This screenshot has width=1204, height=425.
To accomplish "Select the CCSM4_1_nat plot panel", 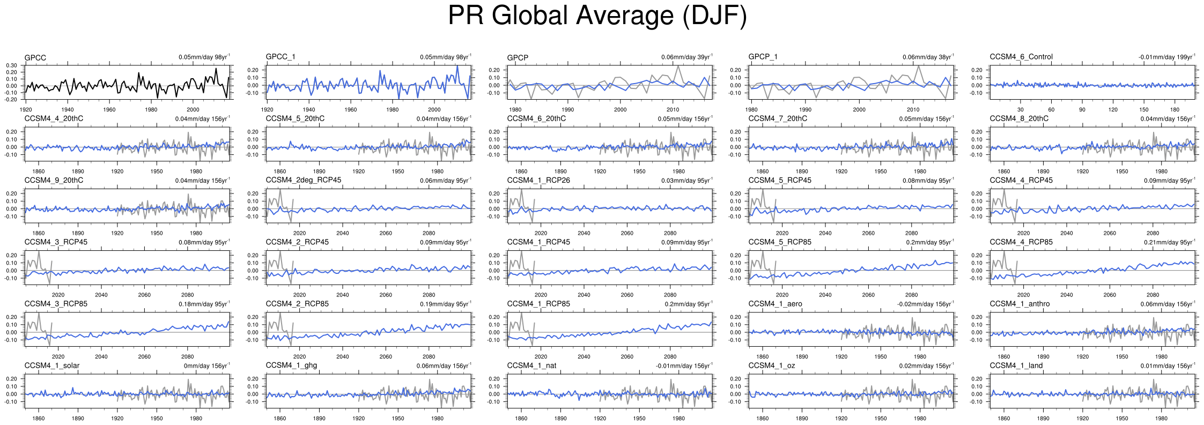I will (610, 391).
